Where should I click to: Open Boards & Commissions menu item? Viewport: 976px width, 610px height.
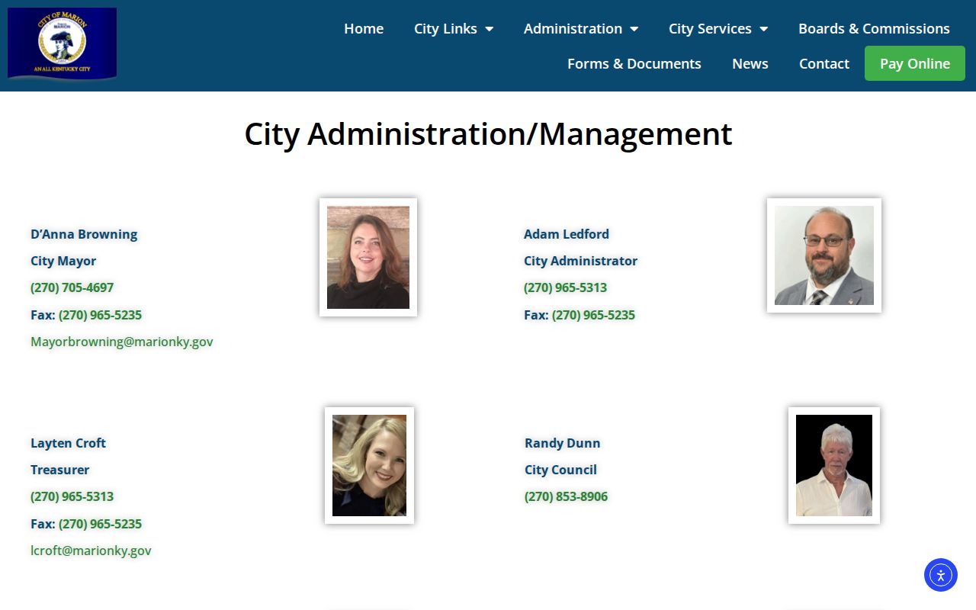click(874, 29)
